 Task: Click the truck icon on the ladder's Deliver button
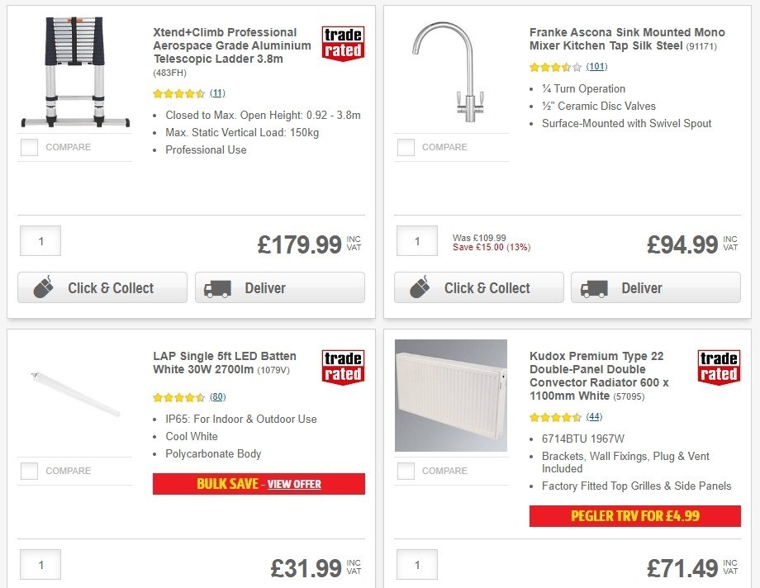pos(216,287)
